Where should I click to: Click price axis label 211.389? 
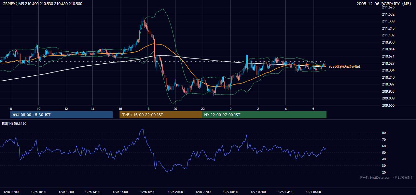point(388,21)
